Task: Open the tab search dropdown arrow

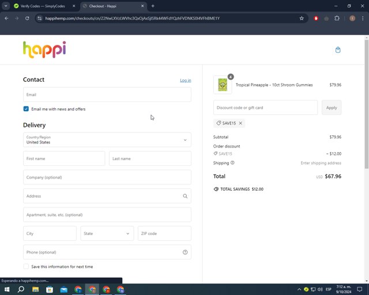Action: (6, 6)
